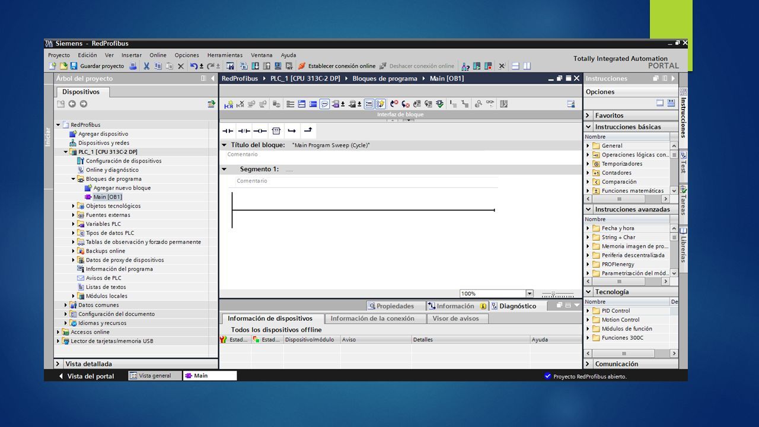Expand the Contadores instruction folder
This screenshot has height=427, width=759.
[x=588, y=173]
